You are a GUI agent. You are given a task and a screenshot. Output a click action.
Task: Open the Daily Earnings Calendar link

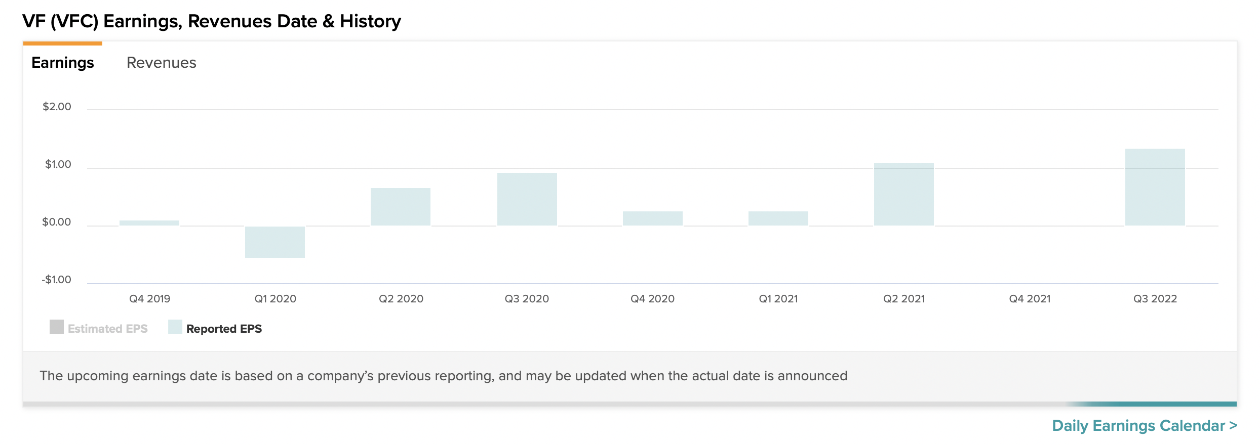[1145, 425]
